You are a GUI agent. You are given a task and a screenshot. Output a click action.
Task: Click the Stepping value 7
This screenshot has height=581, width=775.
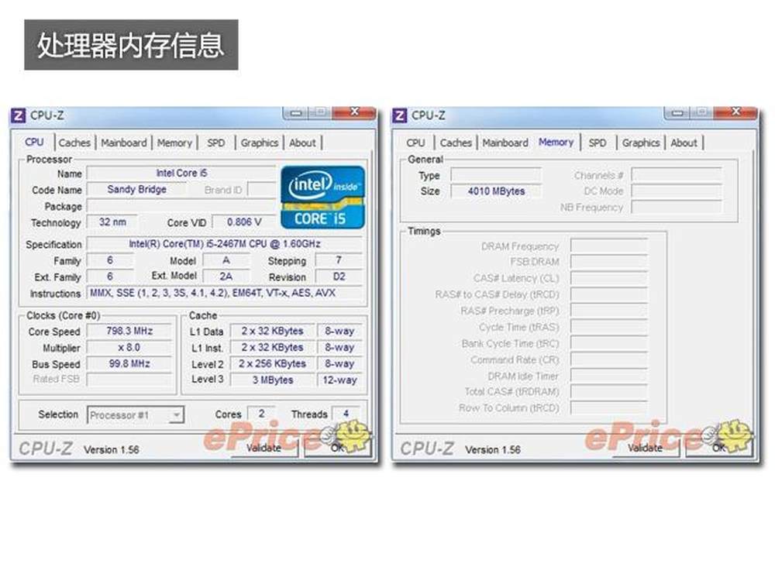coord(339,260)
